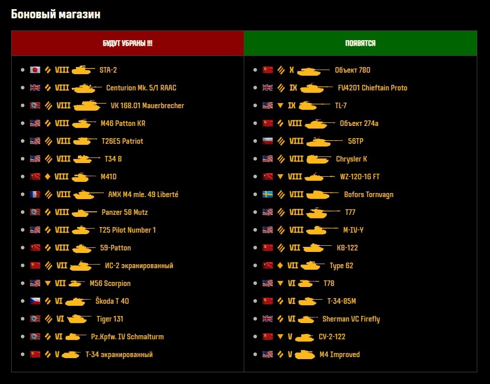The width and height of the screenshot is (490, 384).
Task: Select the '59-Patton' name
Action: (116, 248)
